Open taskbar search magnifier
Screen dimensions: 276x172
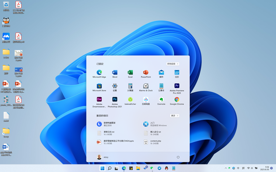tap(109, 168)
